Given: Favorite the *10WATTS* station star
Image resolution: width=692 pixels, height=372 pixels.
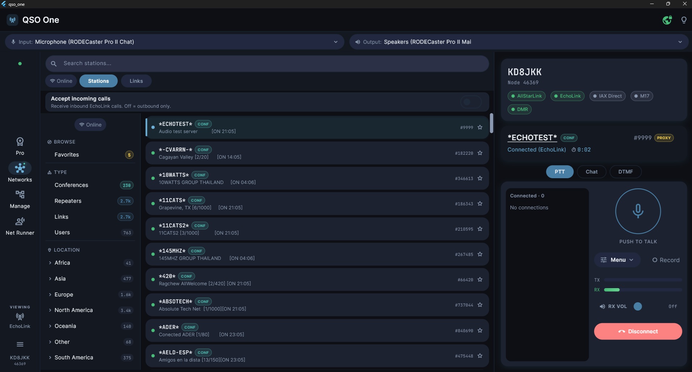Looking at the screenshot, I should pos(480,178).
